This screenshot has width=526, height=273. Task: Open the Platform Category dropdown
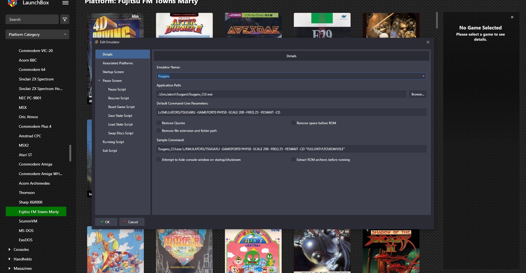pos(37,34)
